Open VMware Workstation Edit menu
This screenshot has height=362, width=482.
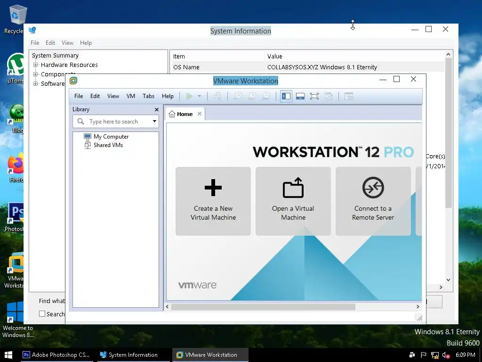(95, 96)
